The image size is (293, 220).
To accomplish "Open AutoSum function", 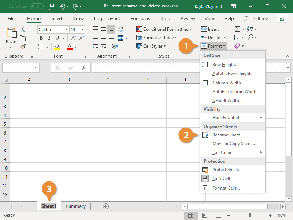I will (x=237, y=29).
